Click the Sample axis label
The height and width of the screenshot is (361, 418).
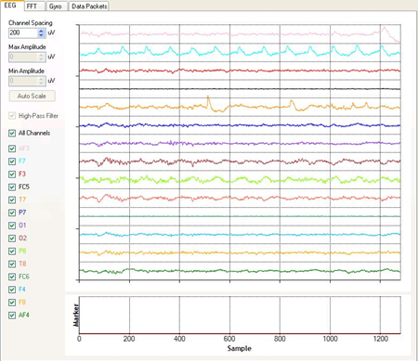pos(240,348)
